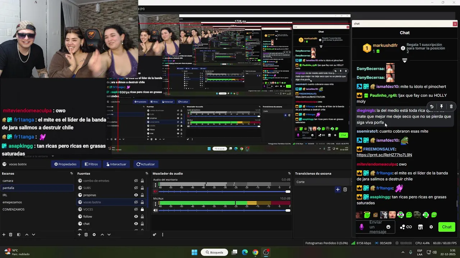Screen dimensions: 460x258
Task: Move selected source up in Fuentes
Action: click(102, 235)
